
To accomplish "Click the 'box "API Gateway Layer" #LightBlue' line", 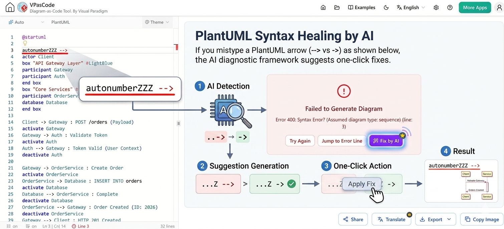I will coord(67,63).
